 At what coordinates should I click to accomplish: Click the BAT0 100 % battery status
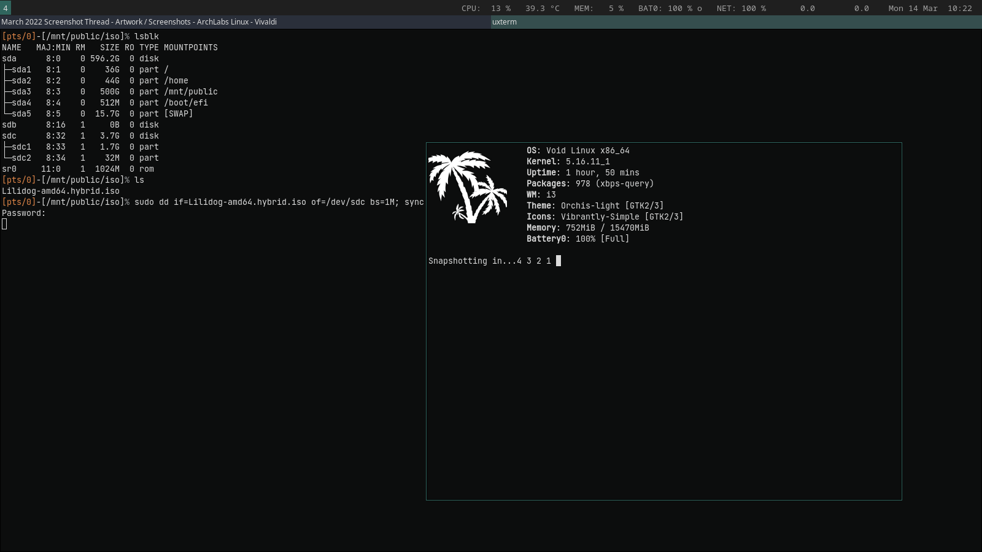click(670, 9)
